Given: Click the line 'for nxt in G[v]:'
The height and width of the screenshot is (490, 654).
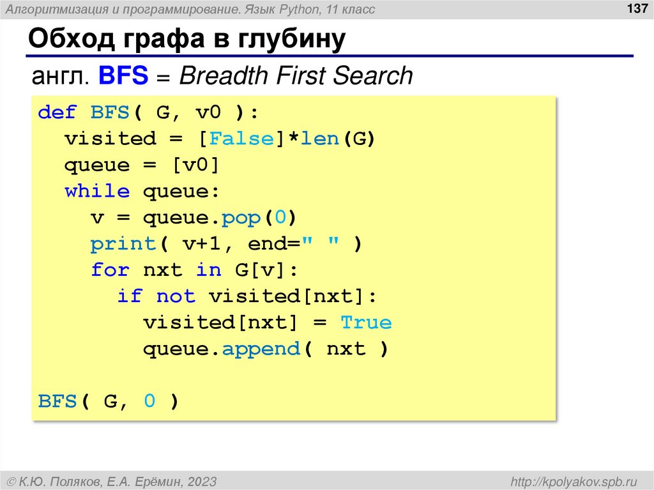Looking at the screenshot, I should point(194,270).
